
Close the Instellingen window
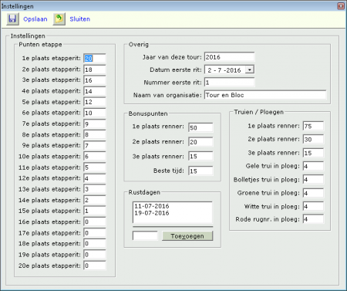pos(341,5)
